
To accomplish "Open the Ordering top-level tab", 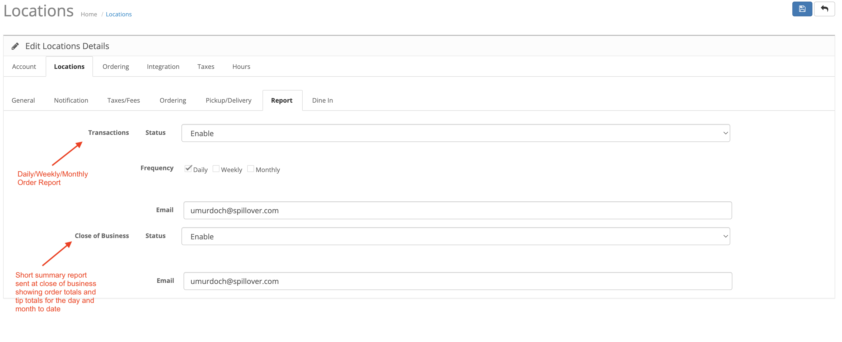I will click(x=116, y=67).
